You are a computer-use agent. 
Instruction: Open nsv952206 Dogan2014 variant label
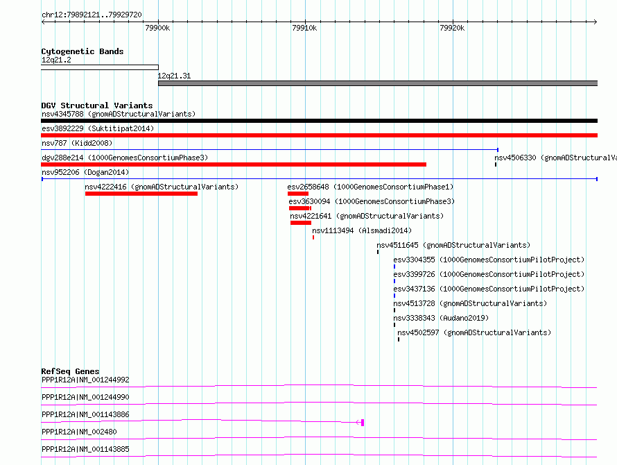point(85,172)
